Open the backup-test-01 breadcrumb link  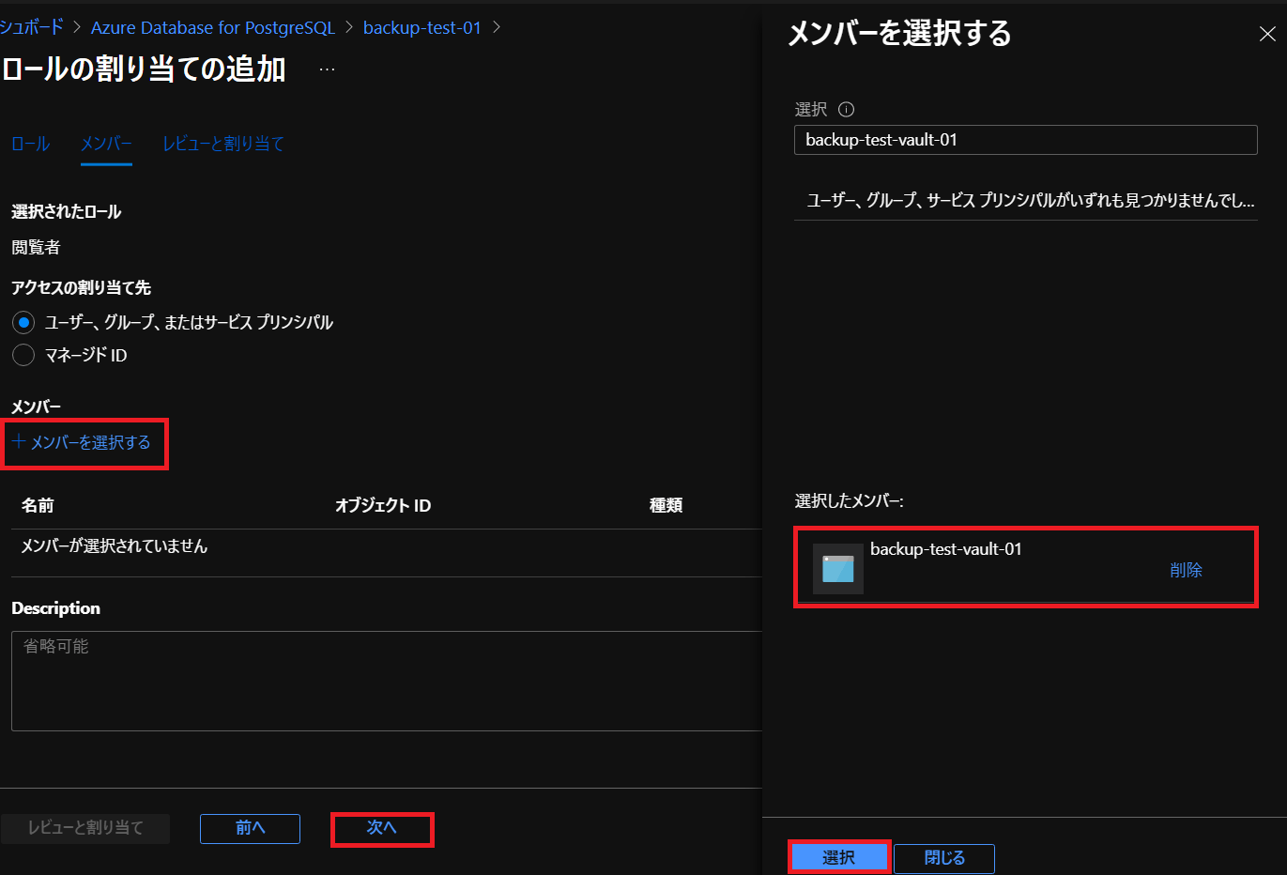pos(422,28)
